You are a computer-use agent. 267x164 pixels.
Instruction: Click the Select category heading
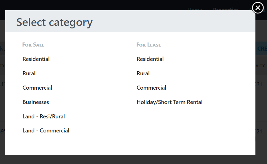coord(54,22)
